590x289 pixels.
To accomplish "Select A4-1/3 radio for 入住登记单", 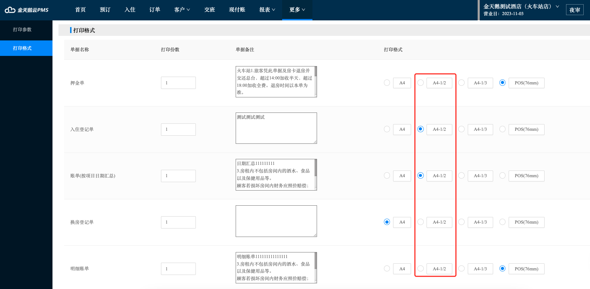I will click(x=461, y=129).
